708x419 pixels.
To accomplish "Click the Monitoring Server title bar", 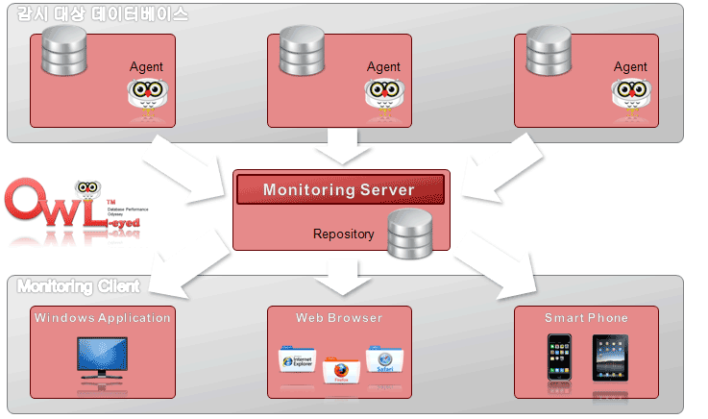I will (x=340, y=189).
